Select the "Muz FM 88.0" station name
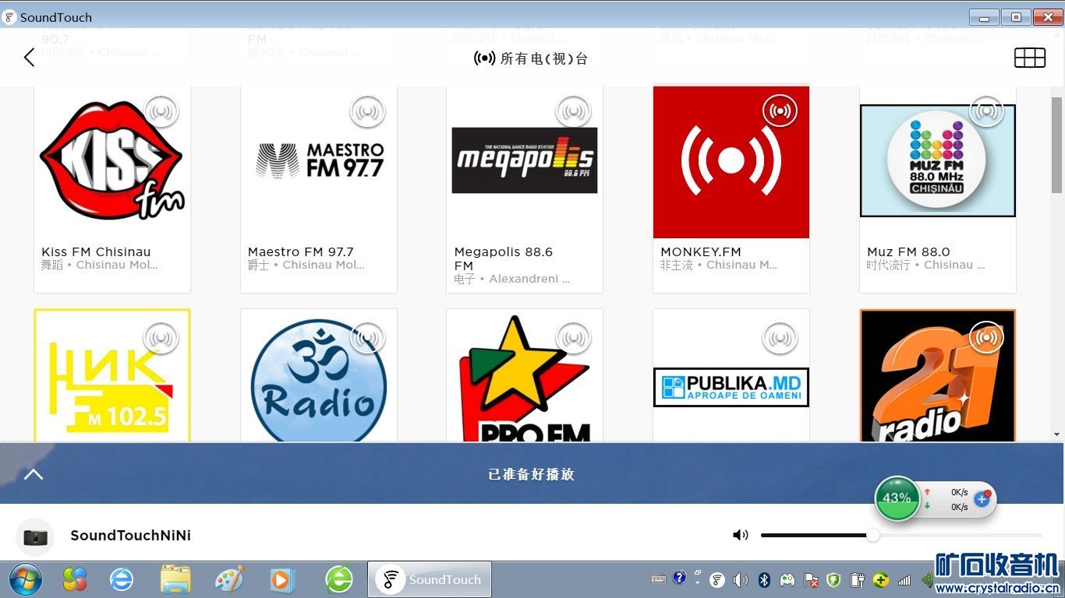The image size is (1065, 598). (908, 252)
